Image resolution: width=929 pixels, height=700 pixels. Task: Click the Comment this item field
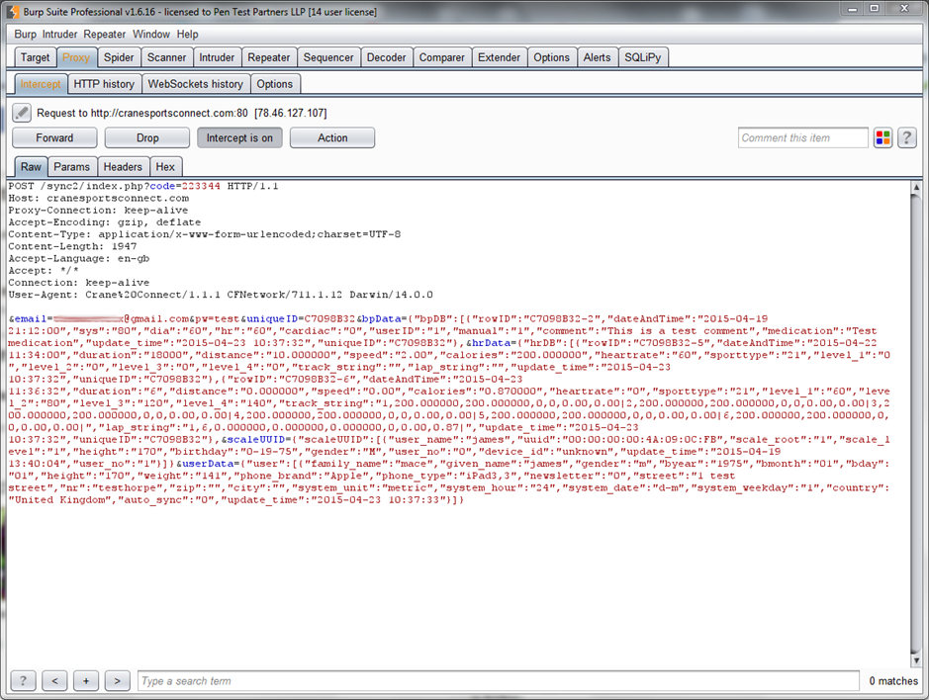pyautogui.click(x=802, y=138)
